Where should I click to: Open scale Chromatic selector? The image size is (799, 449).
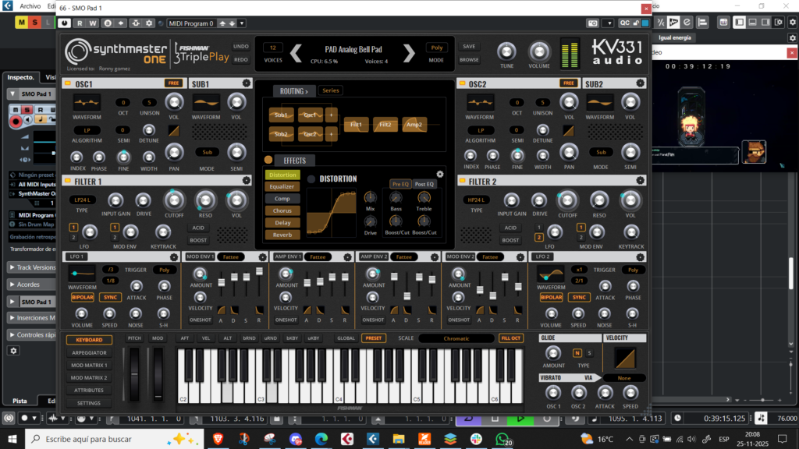[x=456, y=338]
